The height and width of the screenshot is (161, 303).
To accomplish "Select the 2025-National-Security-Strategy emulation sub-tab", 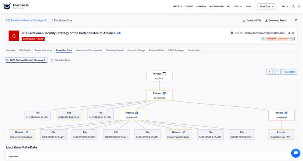I will [27, 60].
